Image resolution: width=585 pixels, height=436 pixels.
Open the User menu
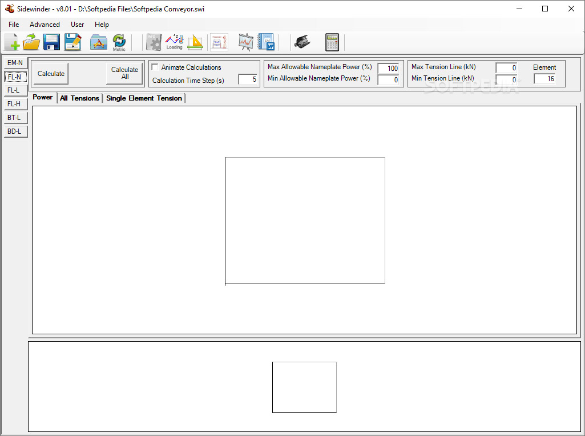pos(77,24)
